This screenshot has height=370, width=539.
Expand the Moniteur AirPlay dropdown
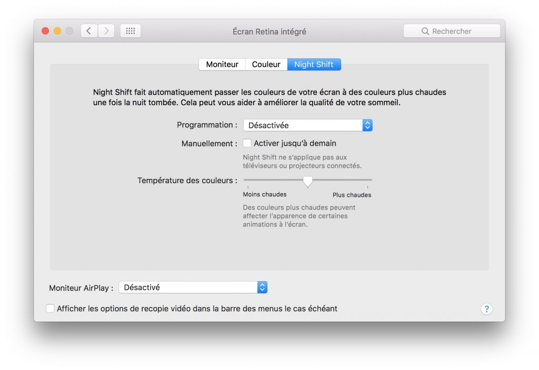193,287
